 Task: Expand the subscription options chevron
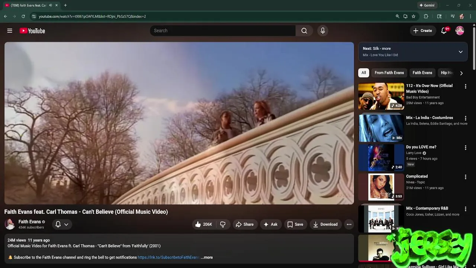tap(66, 224)
